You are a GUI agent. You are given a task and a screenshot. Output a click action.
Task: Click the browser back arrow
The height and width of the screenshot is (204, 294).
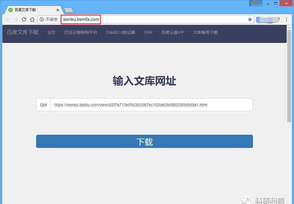tap(8, 19)
